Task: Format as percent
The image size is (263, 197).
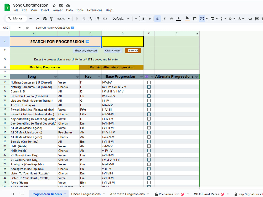Action: click(x=84, y=19)
